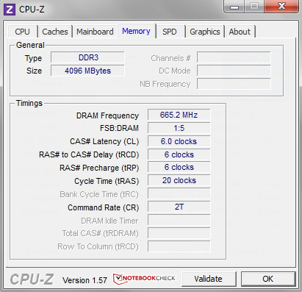Click the Command Rate 2T field
The width and height of the screenshot is (302, 292).
(x=179, y=207)
